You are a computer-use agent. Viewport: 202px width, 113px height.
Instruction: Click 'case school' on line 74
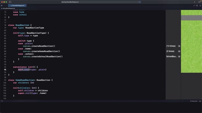tap(20, 15)
